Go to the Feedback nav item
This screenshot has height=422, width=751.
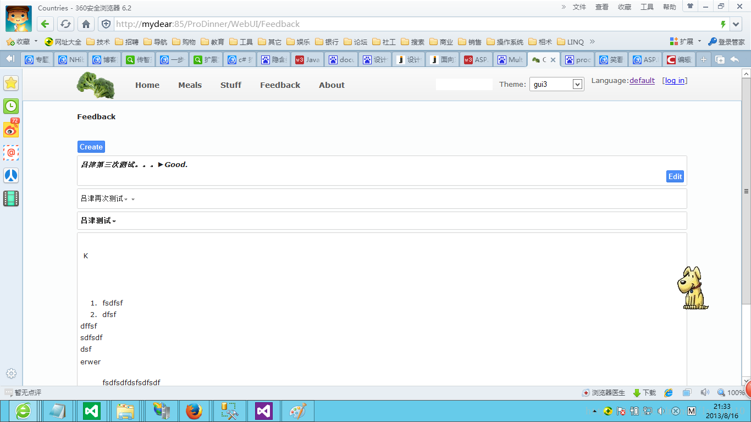click(280, 85)
